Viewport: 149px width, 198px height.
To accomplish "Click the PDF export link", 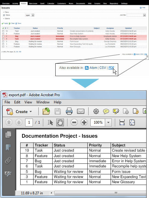I will (146, 54).
